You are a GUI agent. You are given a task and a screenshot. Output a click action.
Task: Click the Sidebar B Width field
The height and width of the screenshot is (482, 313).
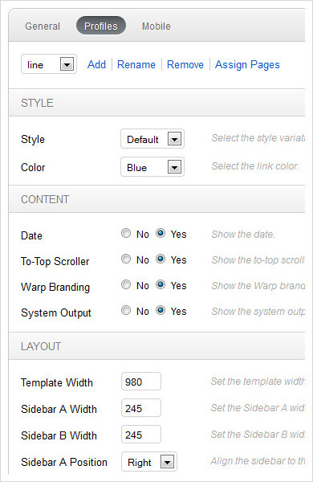coord(141,434)
